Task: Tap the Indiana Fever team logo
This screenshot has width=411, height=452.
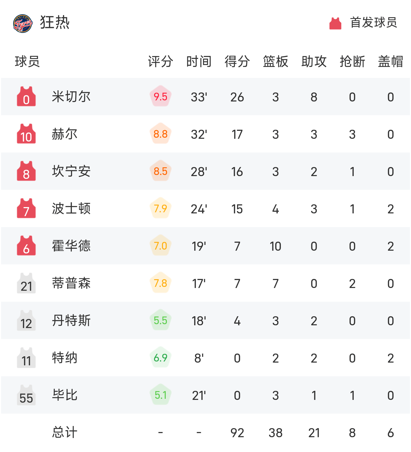Action: pos(23,23)
